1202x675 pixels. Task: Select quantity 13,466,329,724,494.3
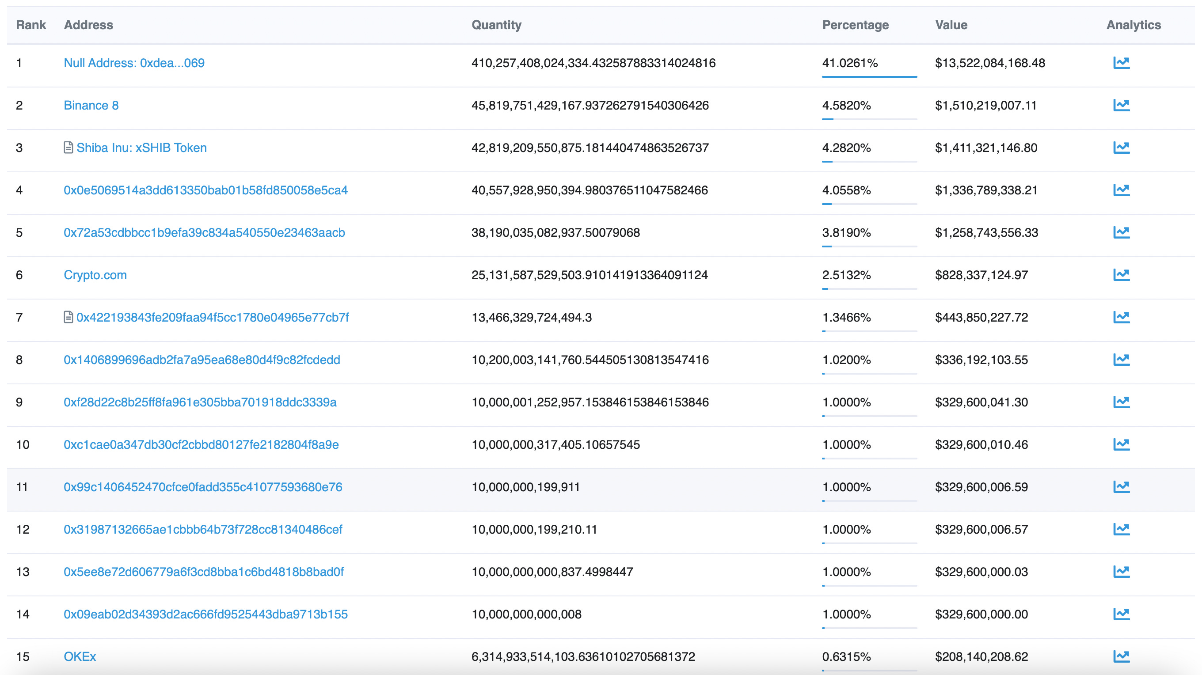click(x=532, y=318)
